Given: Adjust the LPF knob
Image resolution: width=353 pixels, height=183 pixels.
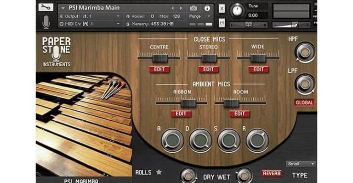Looking at the screenshot, I should point(305,84).
